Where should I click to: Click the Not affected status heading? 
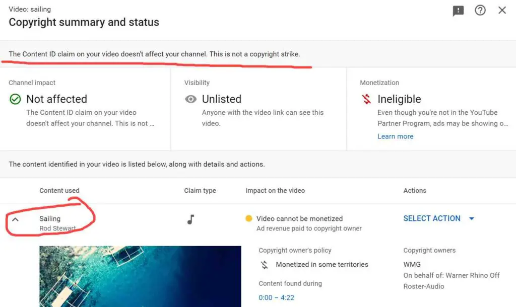[x=56, y=99]
